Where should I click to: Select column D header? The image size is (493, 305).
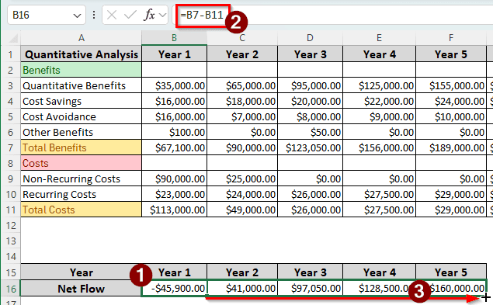click(310, 38)
